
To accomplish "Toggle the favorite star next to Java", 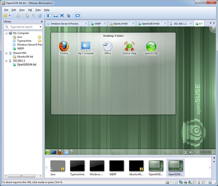I will point(40,37).
